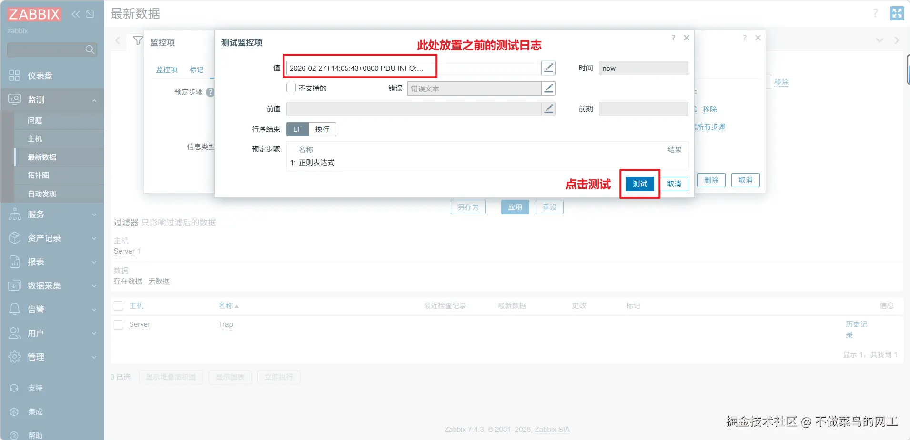Collapse the sidebar with the double-arrow icon
910x440 pixels.
pyautogui.click(x=76, y=14)
